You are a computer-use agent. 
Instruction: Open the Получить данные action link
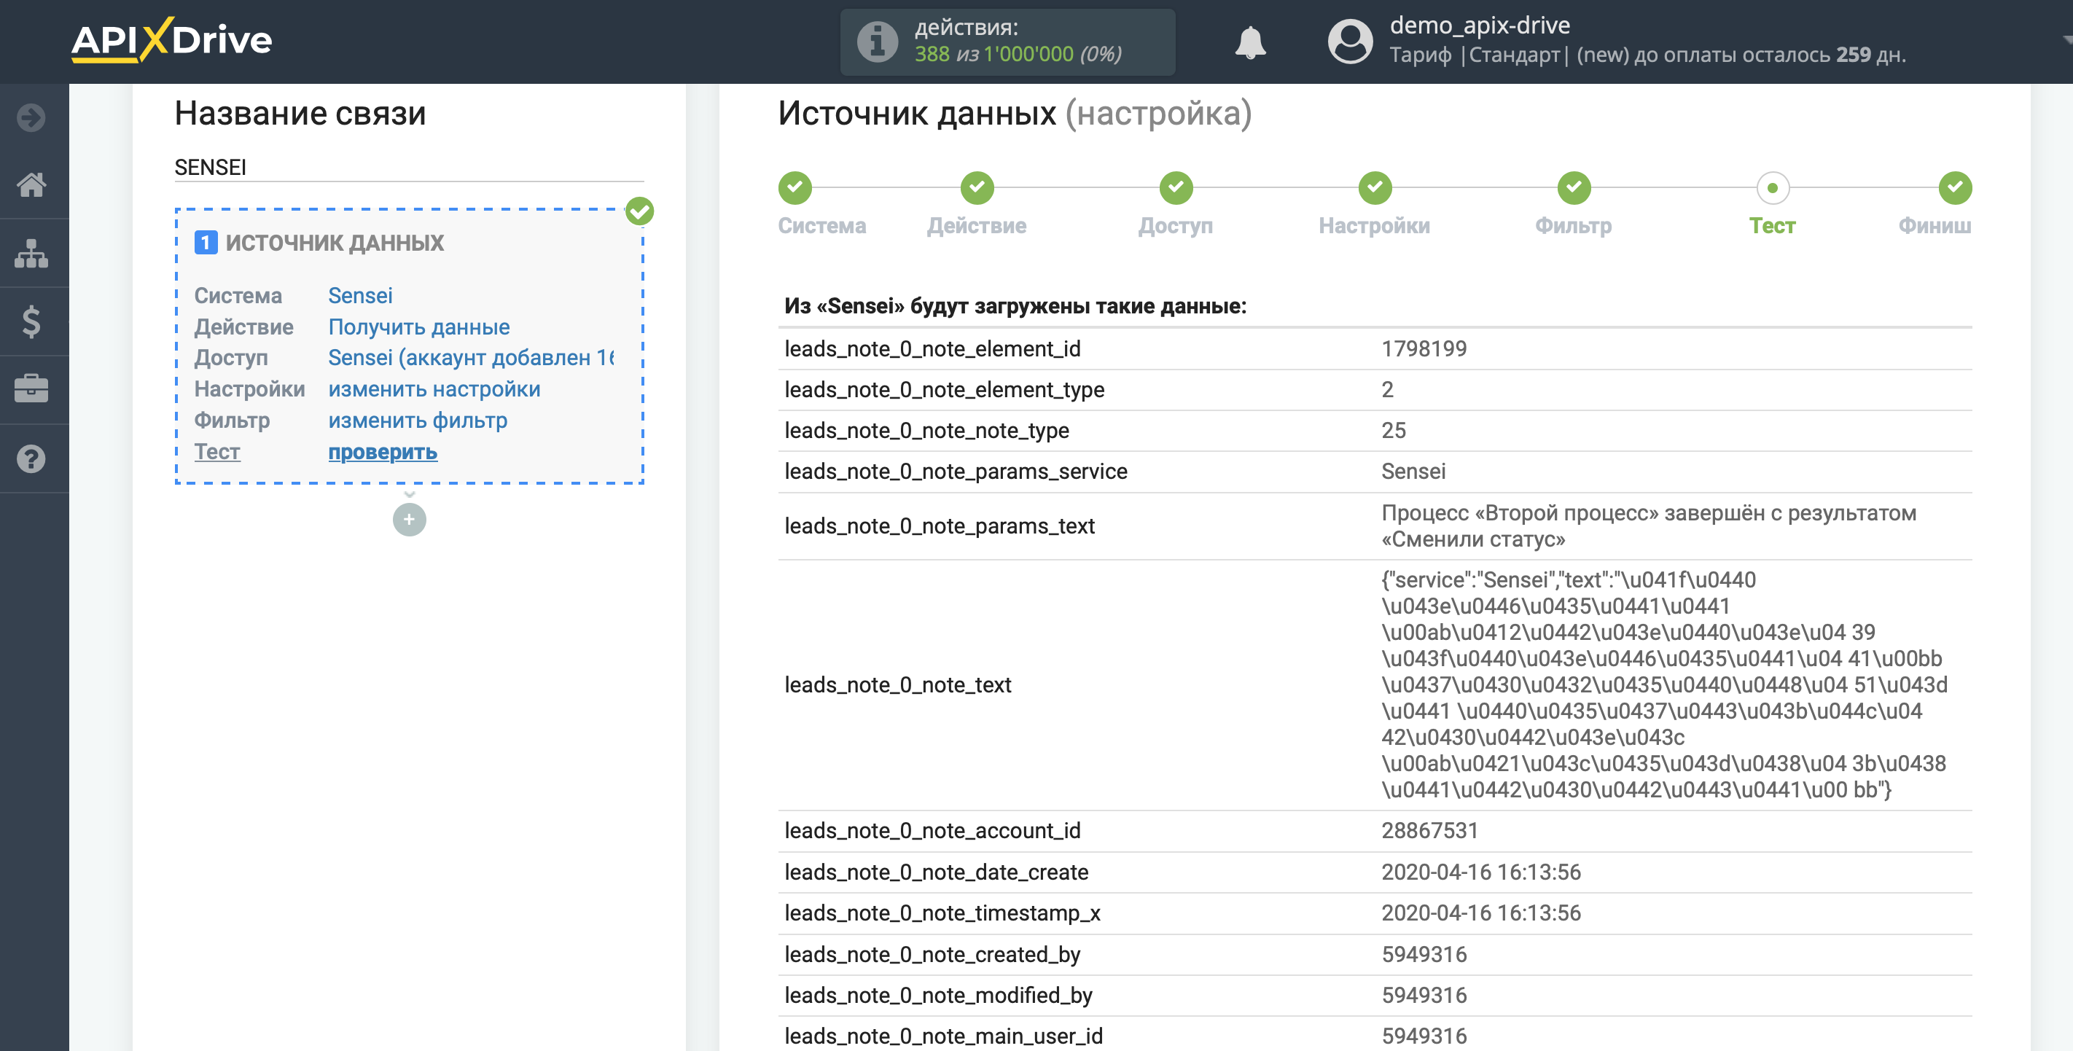[418, 327]
